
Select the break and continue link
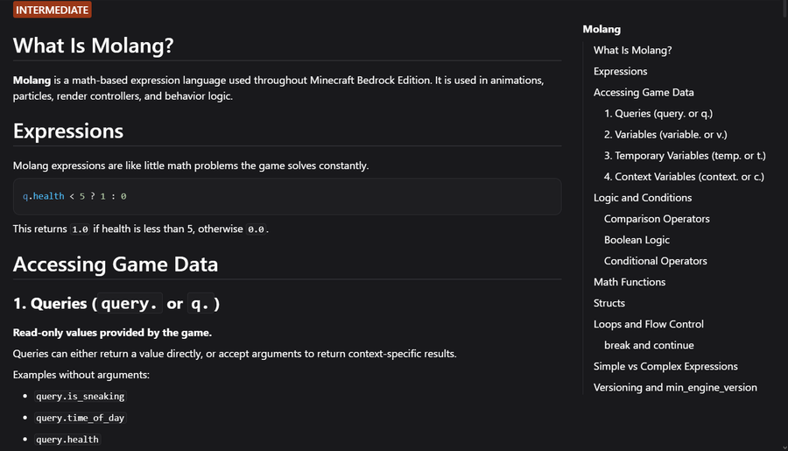tap(649, 344)
